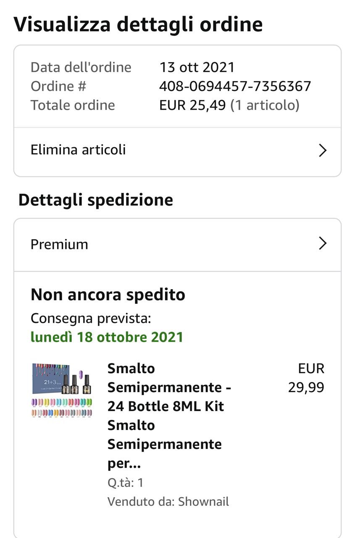
Task: Select the Premium shipping option text
Action: 59,244
